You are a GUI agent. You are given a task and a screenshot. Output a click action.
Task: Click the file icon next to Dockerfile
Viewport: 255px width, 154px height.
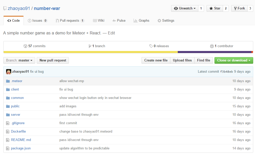pos(8,132)
